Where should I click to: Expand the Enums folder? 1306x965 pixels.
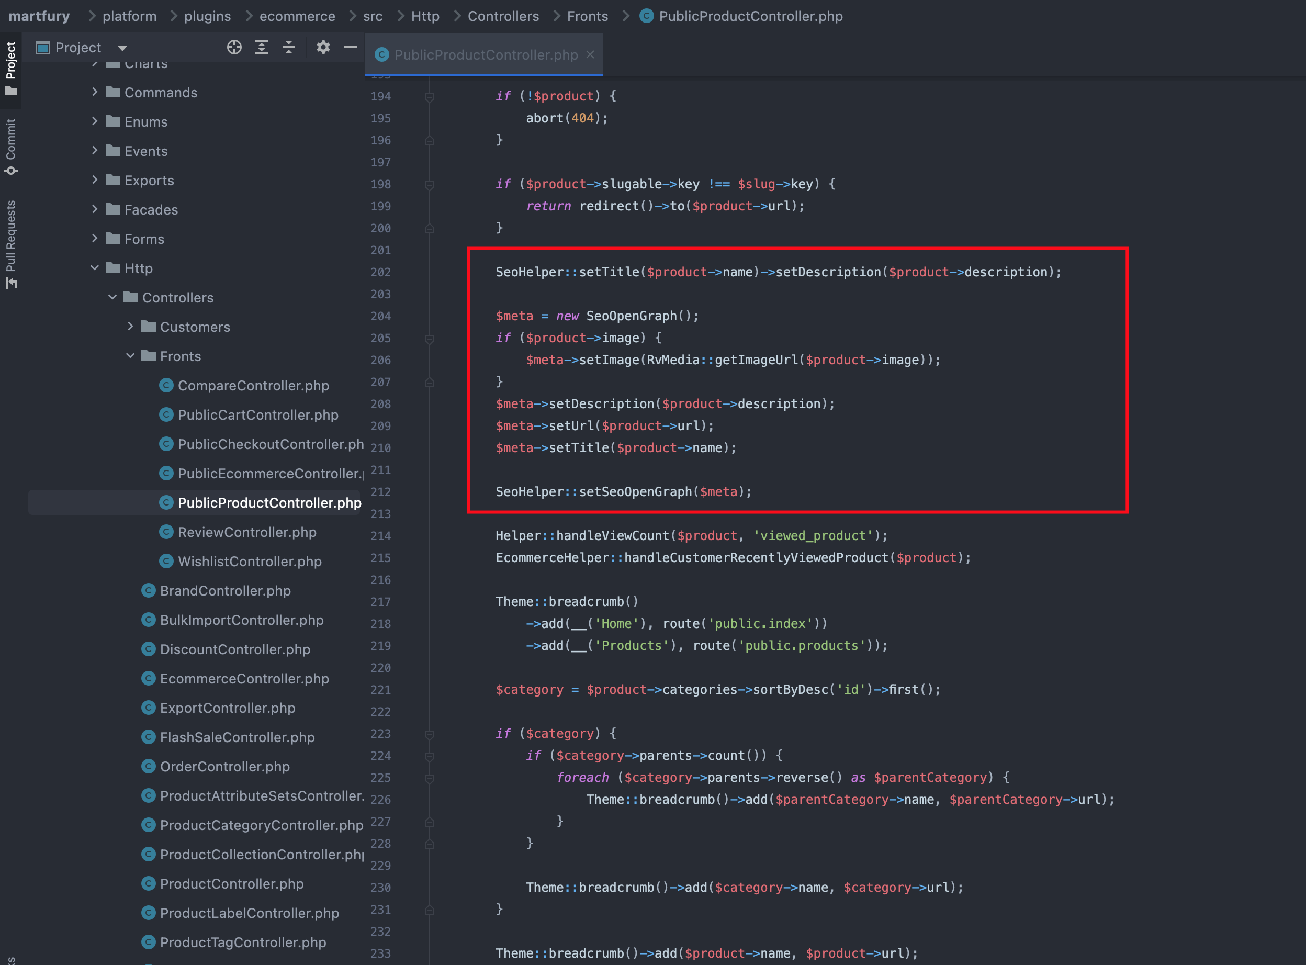pyautogui.click(x=95, y=121)
